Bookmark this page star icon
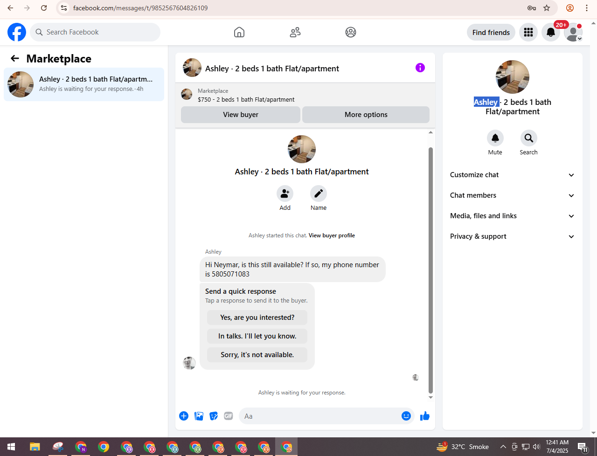597x456 pixels. 547,8
